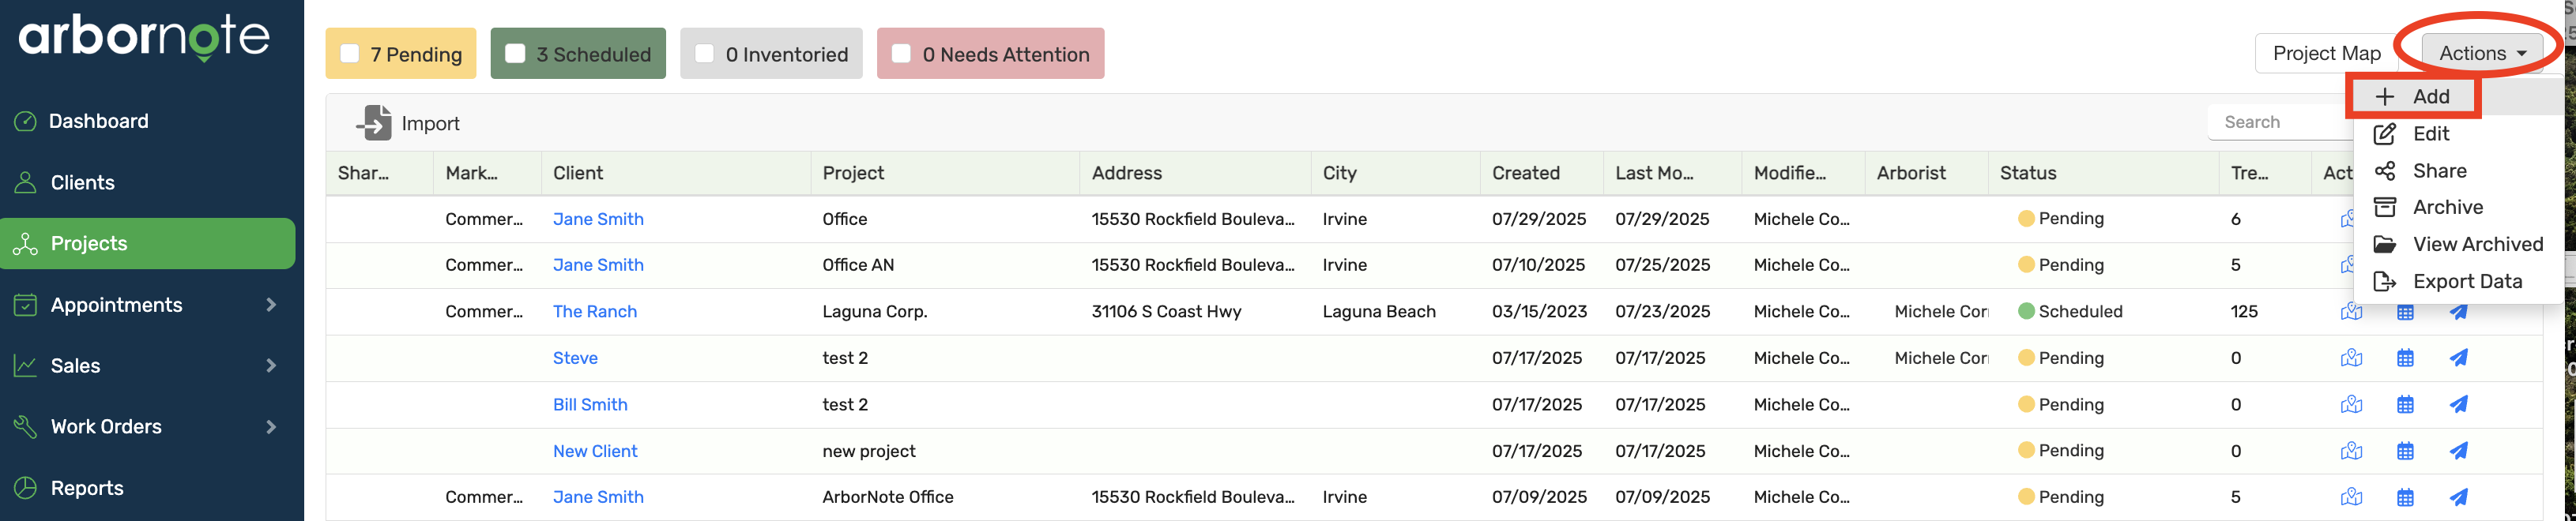Open The Ranch client link
The width and height of the screenshot is (2576, 521).
pos(595,311)
